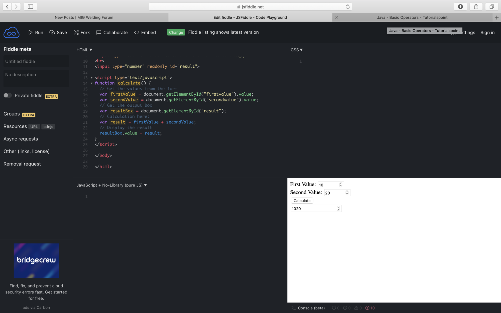Click EXTRA badge next to Private fiddle
The height and width of the screenshot is (313, 501).
51,96
